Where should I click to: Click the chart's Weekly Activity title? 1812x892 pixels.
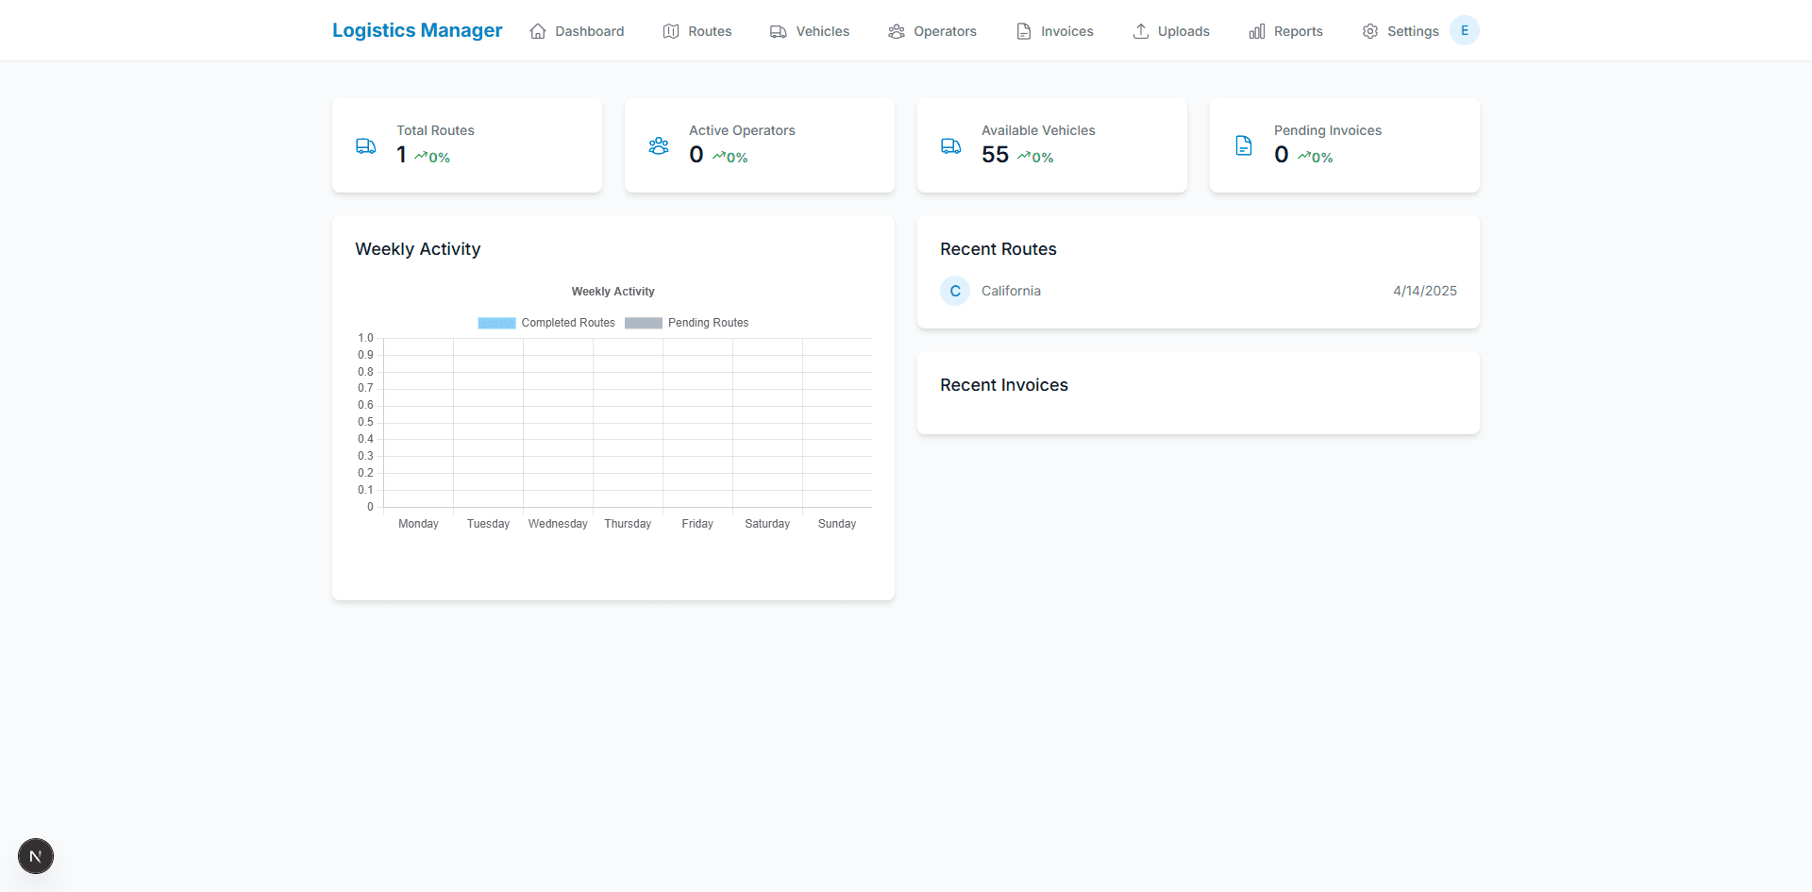coord(613,292)
